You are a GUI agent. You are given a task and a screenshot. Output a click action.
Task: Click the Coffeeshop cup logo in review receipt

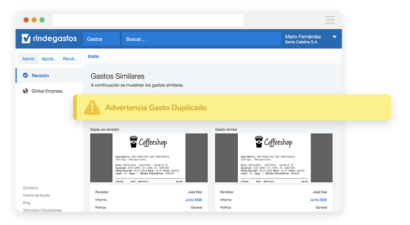[133, 142]
